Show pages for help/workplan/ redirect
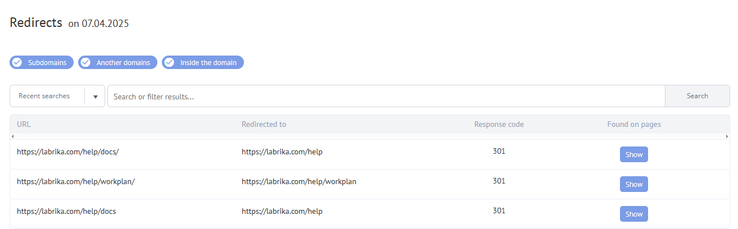738x229 pixels. [x=633, y=184]
